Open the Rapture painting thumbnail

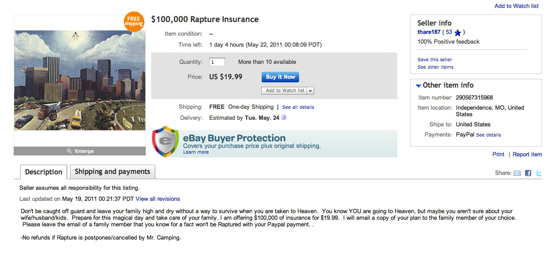point(80,80)
